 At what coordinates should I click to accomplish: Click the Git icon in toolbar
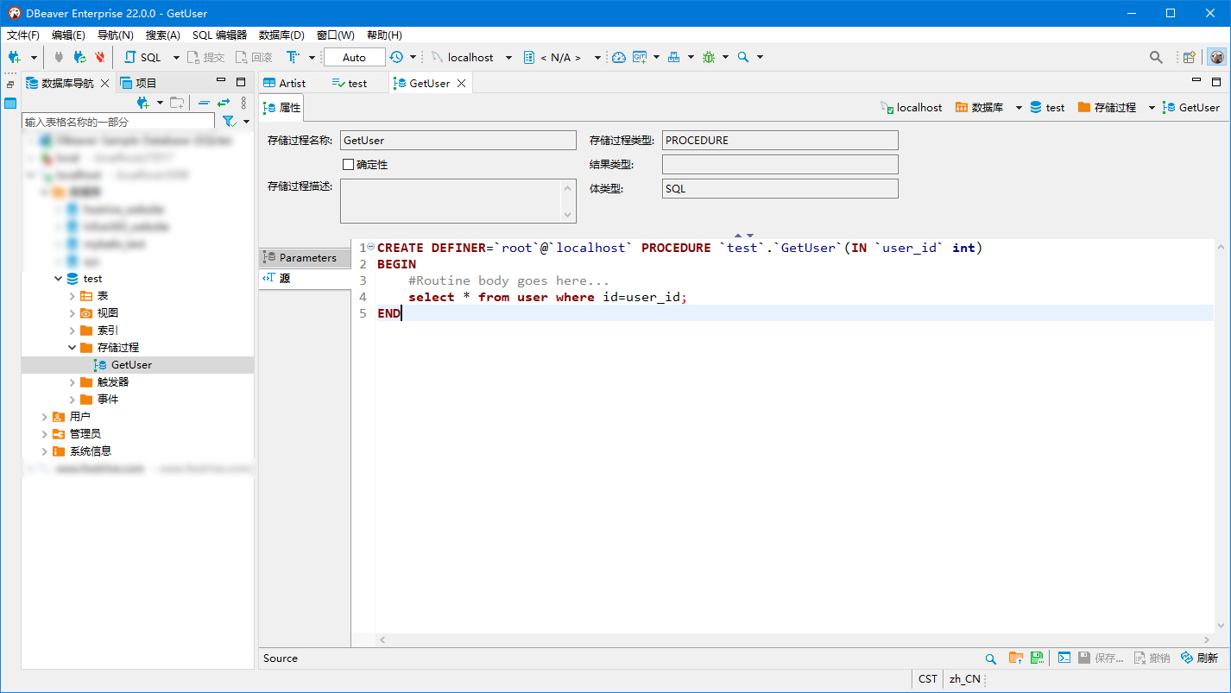pyautogui.click(x=640, y=57)
